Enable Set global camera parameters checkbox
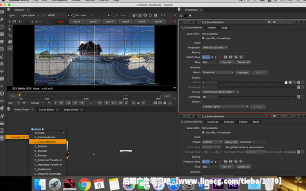Viewport: 306px width, 191px height. 223,147
